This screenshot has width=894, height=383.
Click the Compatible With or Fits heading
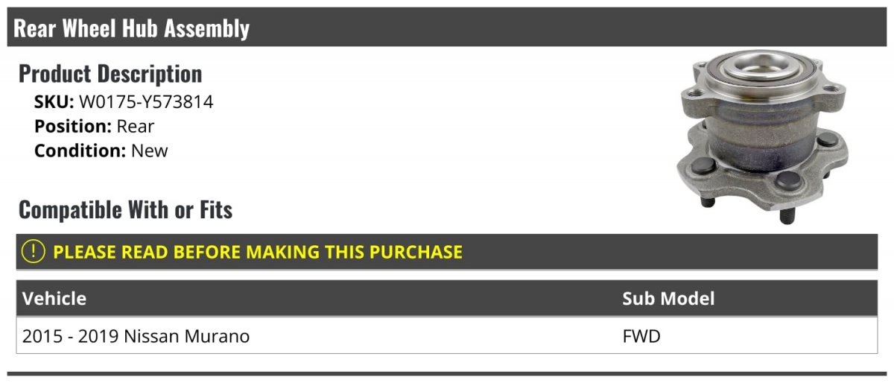pos(125,210)
